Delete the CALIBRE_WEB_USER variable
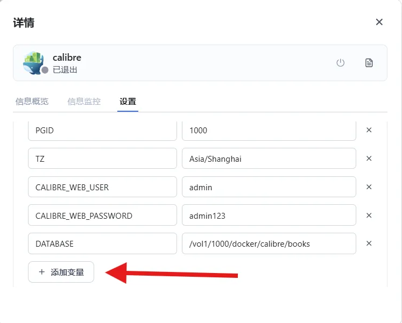 pyautogui.click(x=369, y=187)
